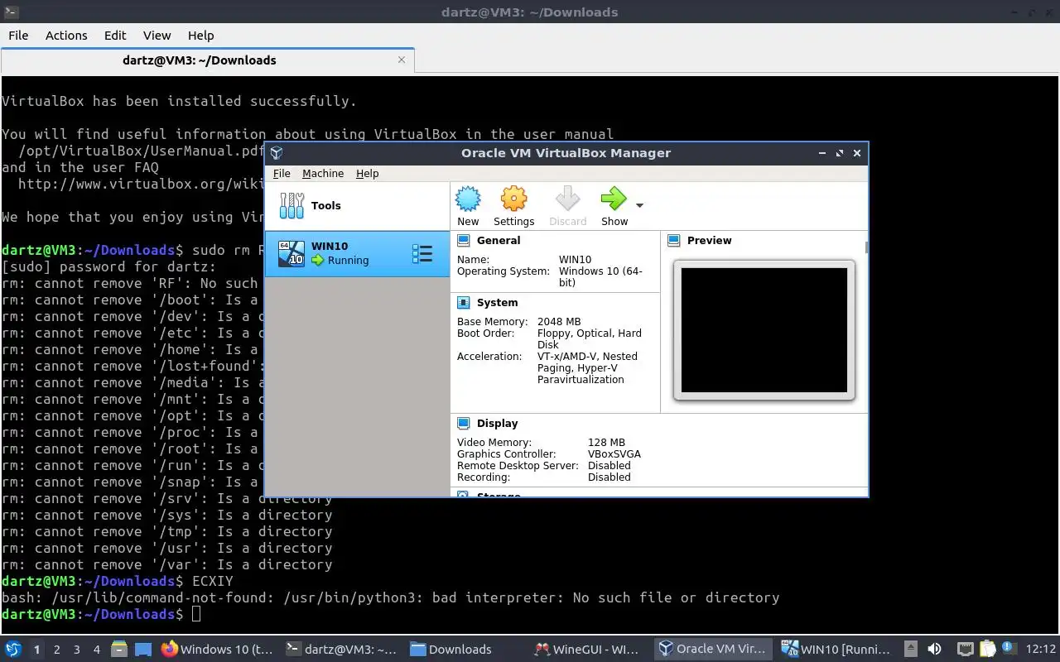The image size is (1060, 662).
Task: Open the WIN10 machine tools list icon
Action: (x=422, y=254)
